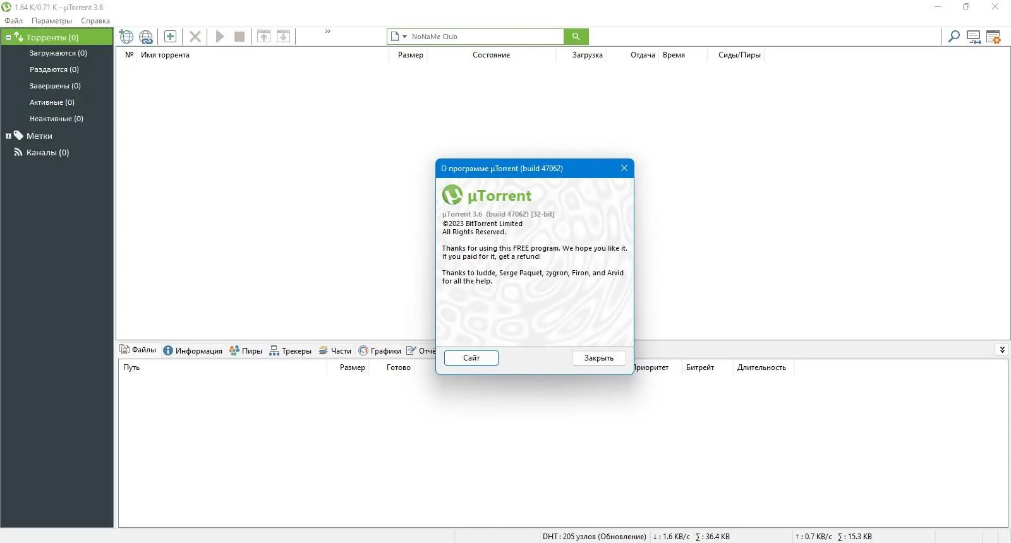Click the Start torrent play icon
The height and width of the screenshot is (543, 1011).
click(220, 37)
